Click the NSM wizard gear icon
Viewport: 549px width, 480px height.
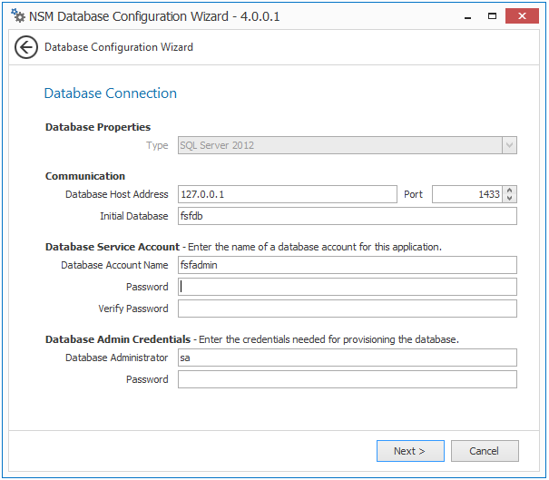tap(17, 15)
